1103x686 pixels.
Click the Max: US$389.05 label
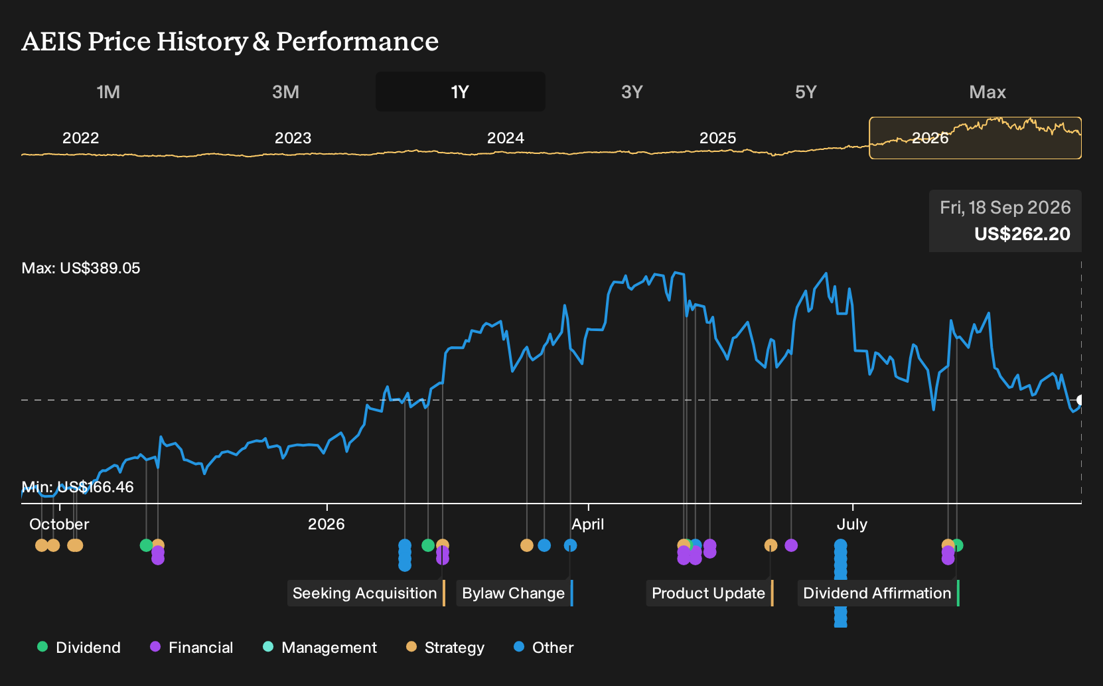[81, 268]
